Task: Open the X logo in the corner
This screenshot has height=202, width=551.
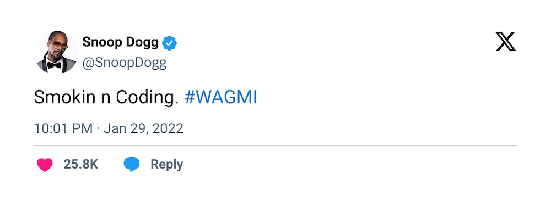Action: (506, 42)
